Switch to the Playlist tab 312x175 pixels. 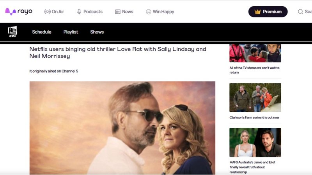(71, 32)
